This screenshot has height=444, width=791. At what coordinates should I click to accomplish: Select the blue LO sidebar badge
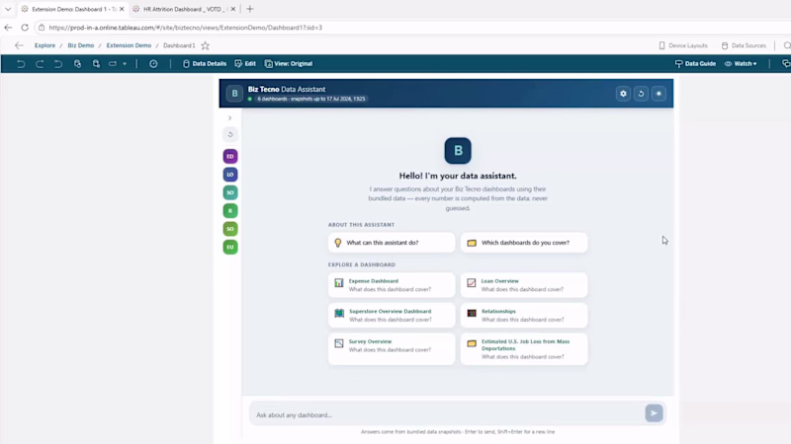coord(230,175)
